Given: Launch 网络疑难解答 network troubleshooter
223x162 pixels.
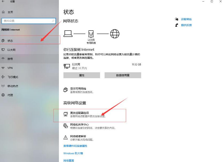Looking at the screenshot, I should (78, 136).
